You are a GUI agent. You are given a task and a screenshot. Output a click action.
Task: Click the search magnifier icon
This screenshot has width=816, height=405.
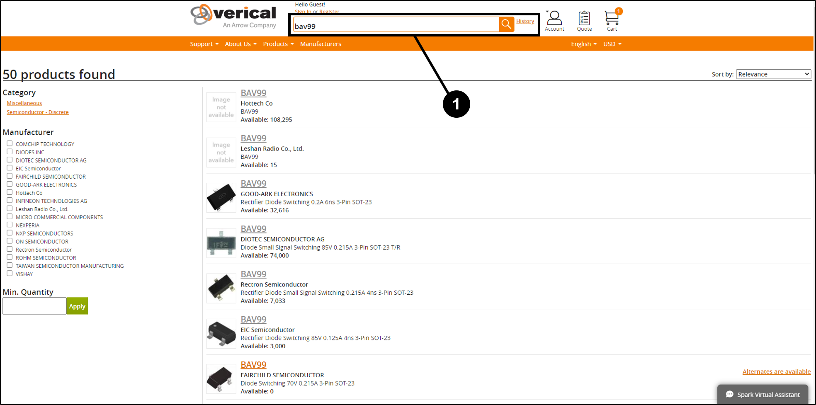click(x=505, y=24)
